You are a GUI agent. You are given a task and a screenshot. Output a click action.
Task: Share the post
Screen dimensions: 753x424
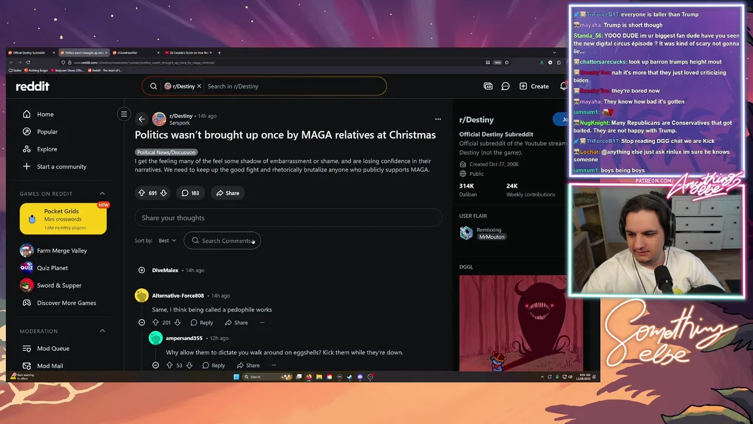click(x=228, y=193)
